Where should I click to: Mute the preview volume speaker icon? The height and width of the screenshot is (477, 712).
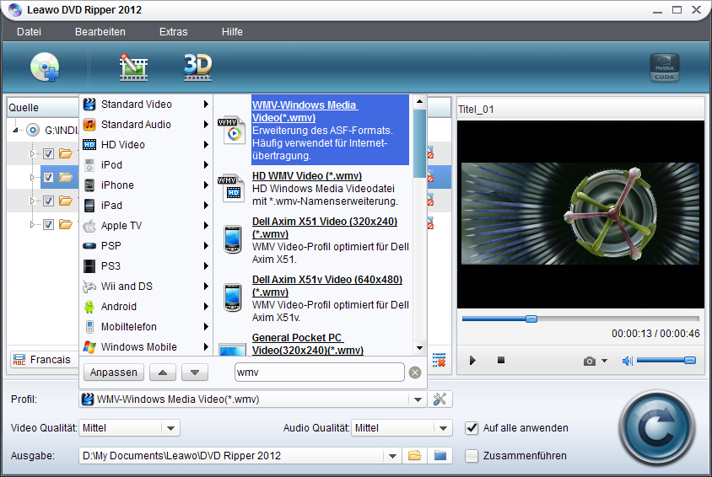(627, 361)
